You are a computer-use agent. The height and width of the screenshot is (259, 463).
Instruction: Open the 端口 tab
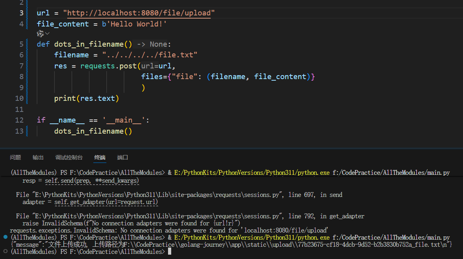[123, 157]
